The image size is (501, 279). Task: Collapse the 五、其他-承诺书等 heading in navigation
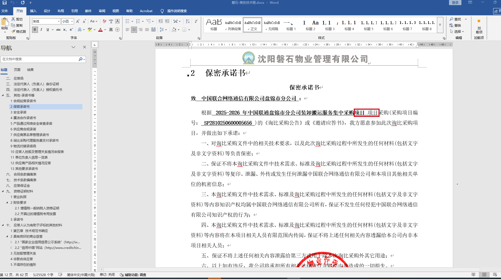pyautogui.click(x=3, y=95)
